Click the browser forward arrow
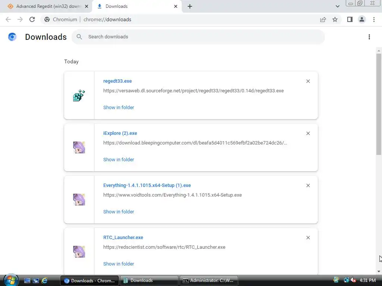Screen dimensions: 382x286 pos(20,19)
